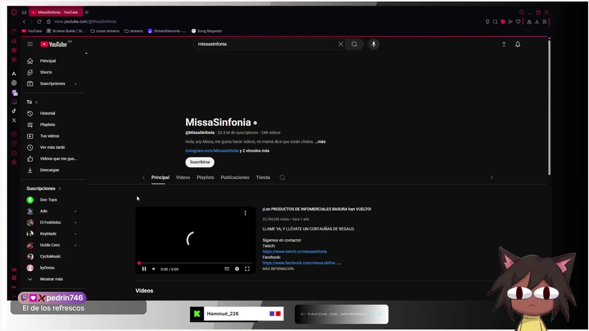
Task: Open browser downloads icon in toolbar
Action: click(x=537, y=22)
